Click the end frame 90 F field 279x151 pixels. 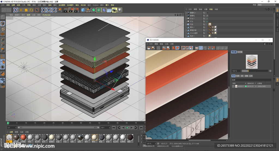105,128
